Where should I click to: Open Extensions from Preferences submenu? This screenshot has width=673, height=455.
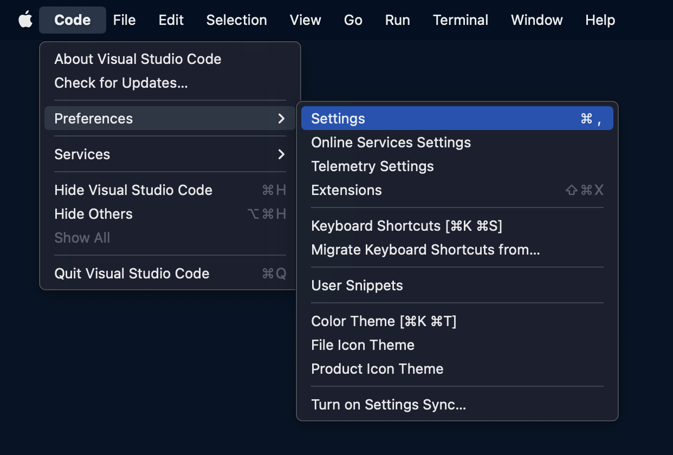[457, 190]
